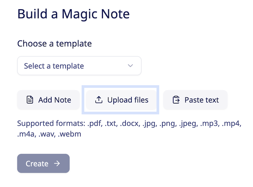
Task: Click the 'Paste text' label text
Action: [202, 100]
